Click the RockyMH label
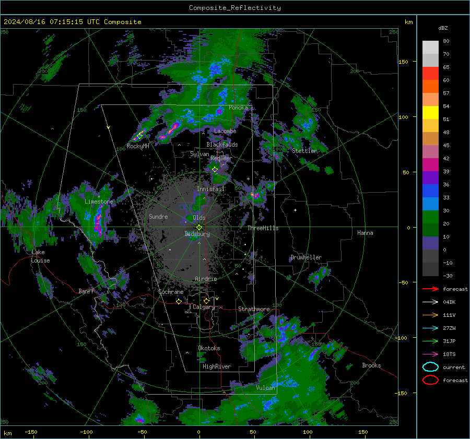 (x=138, y=146)
